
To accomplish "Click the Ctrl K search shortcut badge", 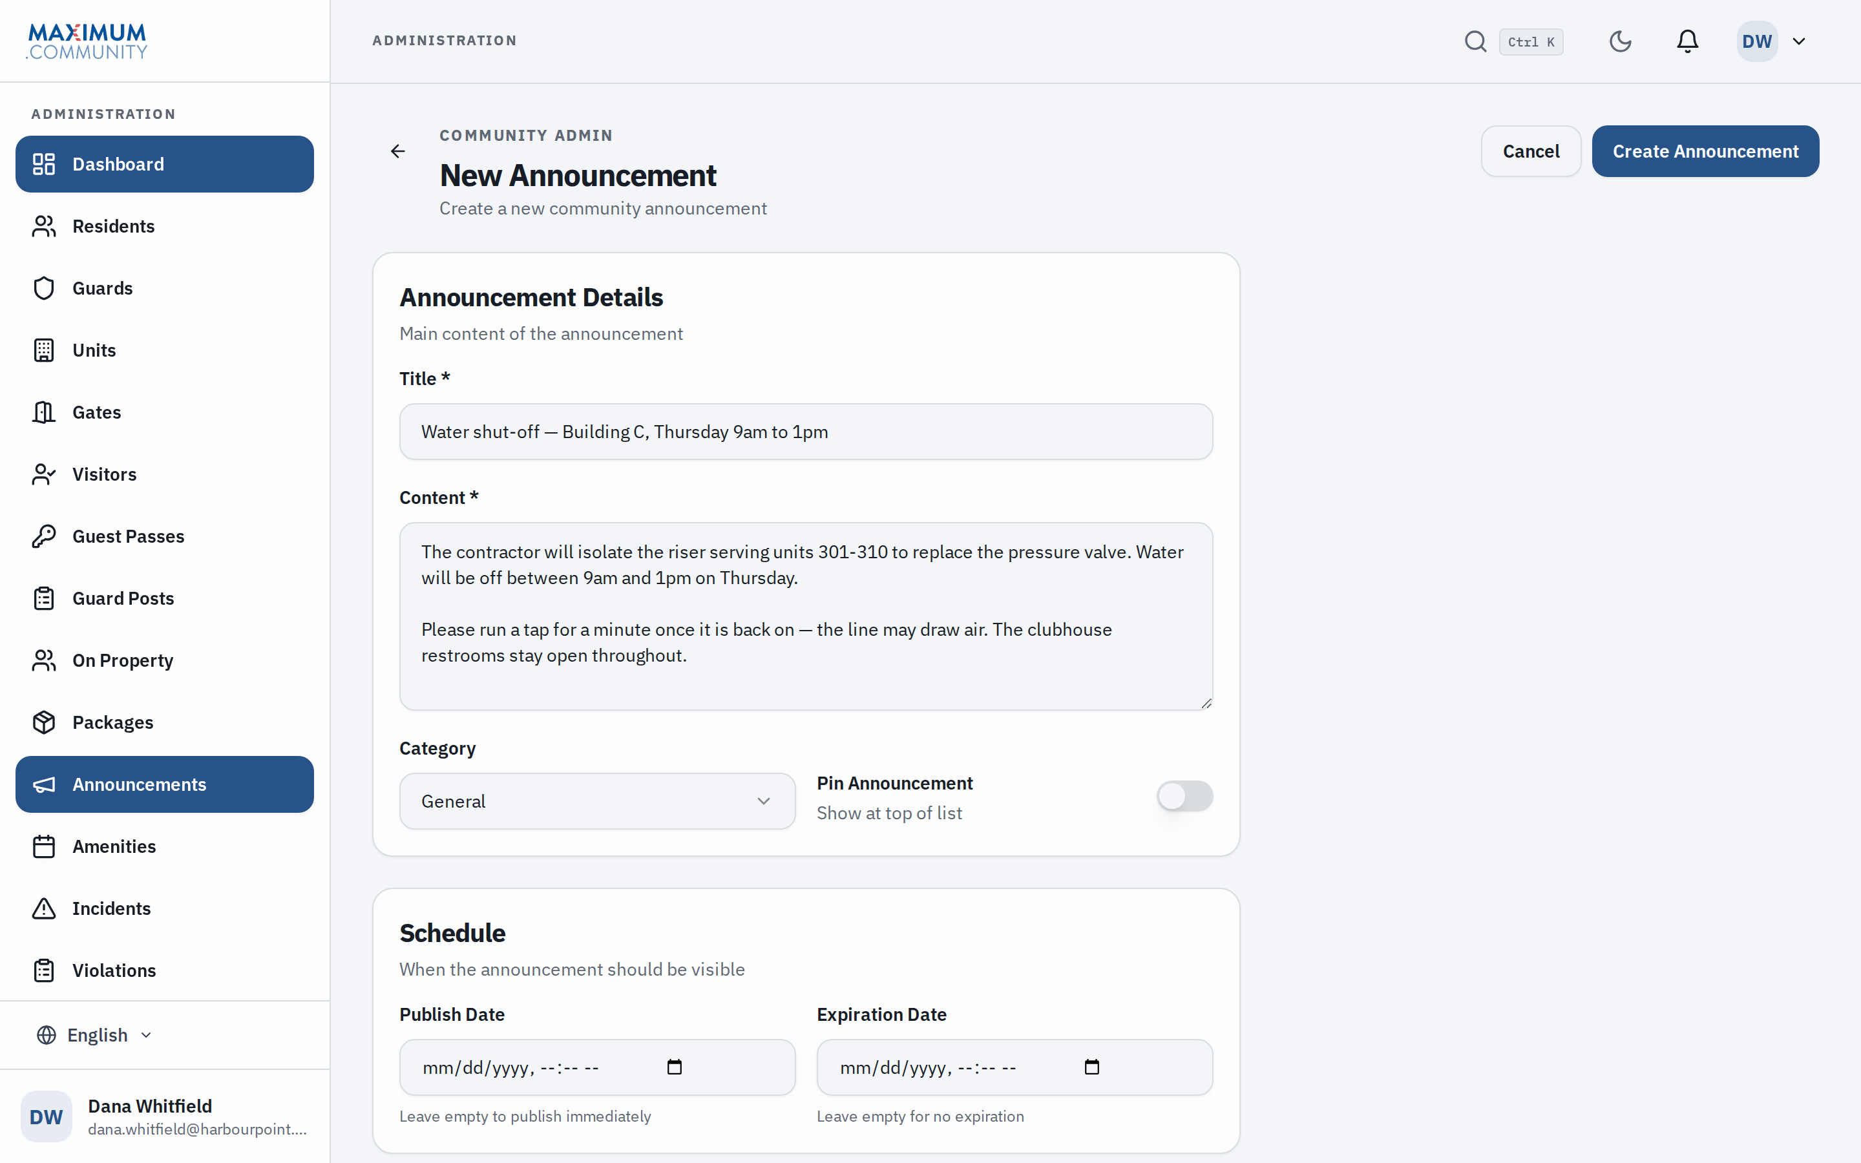I will point(1530,41).
